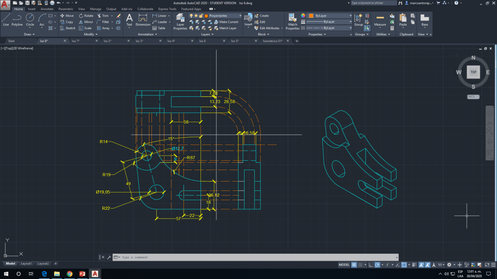The width and height of the screenshot is (497, 279).
Task: Toggle grid display in status bar
Action: pos(354,265)
